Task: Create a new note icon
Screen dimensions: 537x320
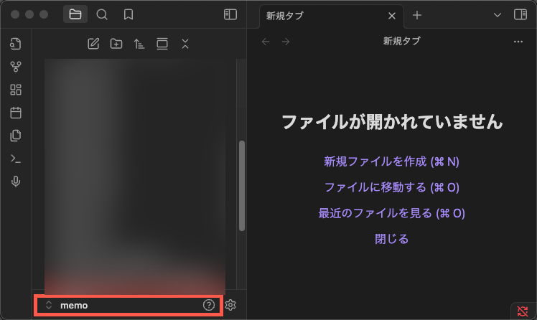Action: [93, 44]
